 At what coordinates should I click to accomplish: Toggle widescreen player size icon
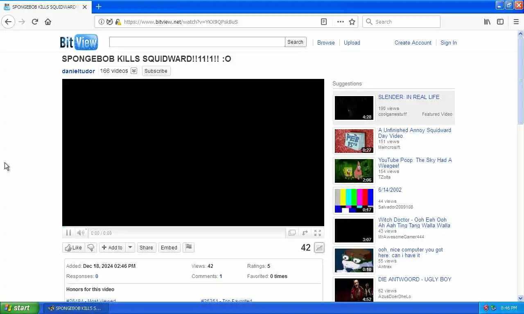pos(292,233)
